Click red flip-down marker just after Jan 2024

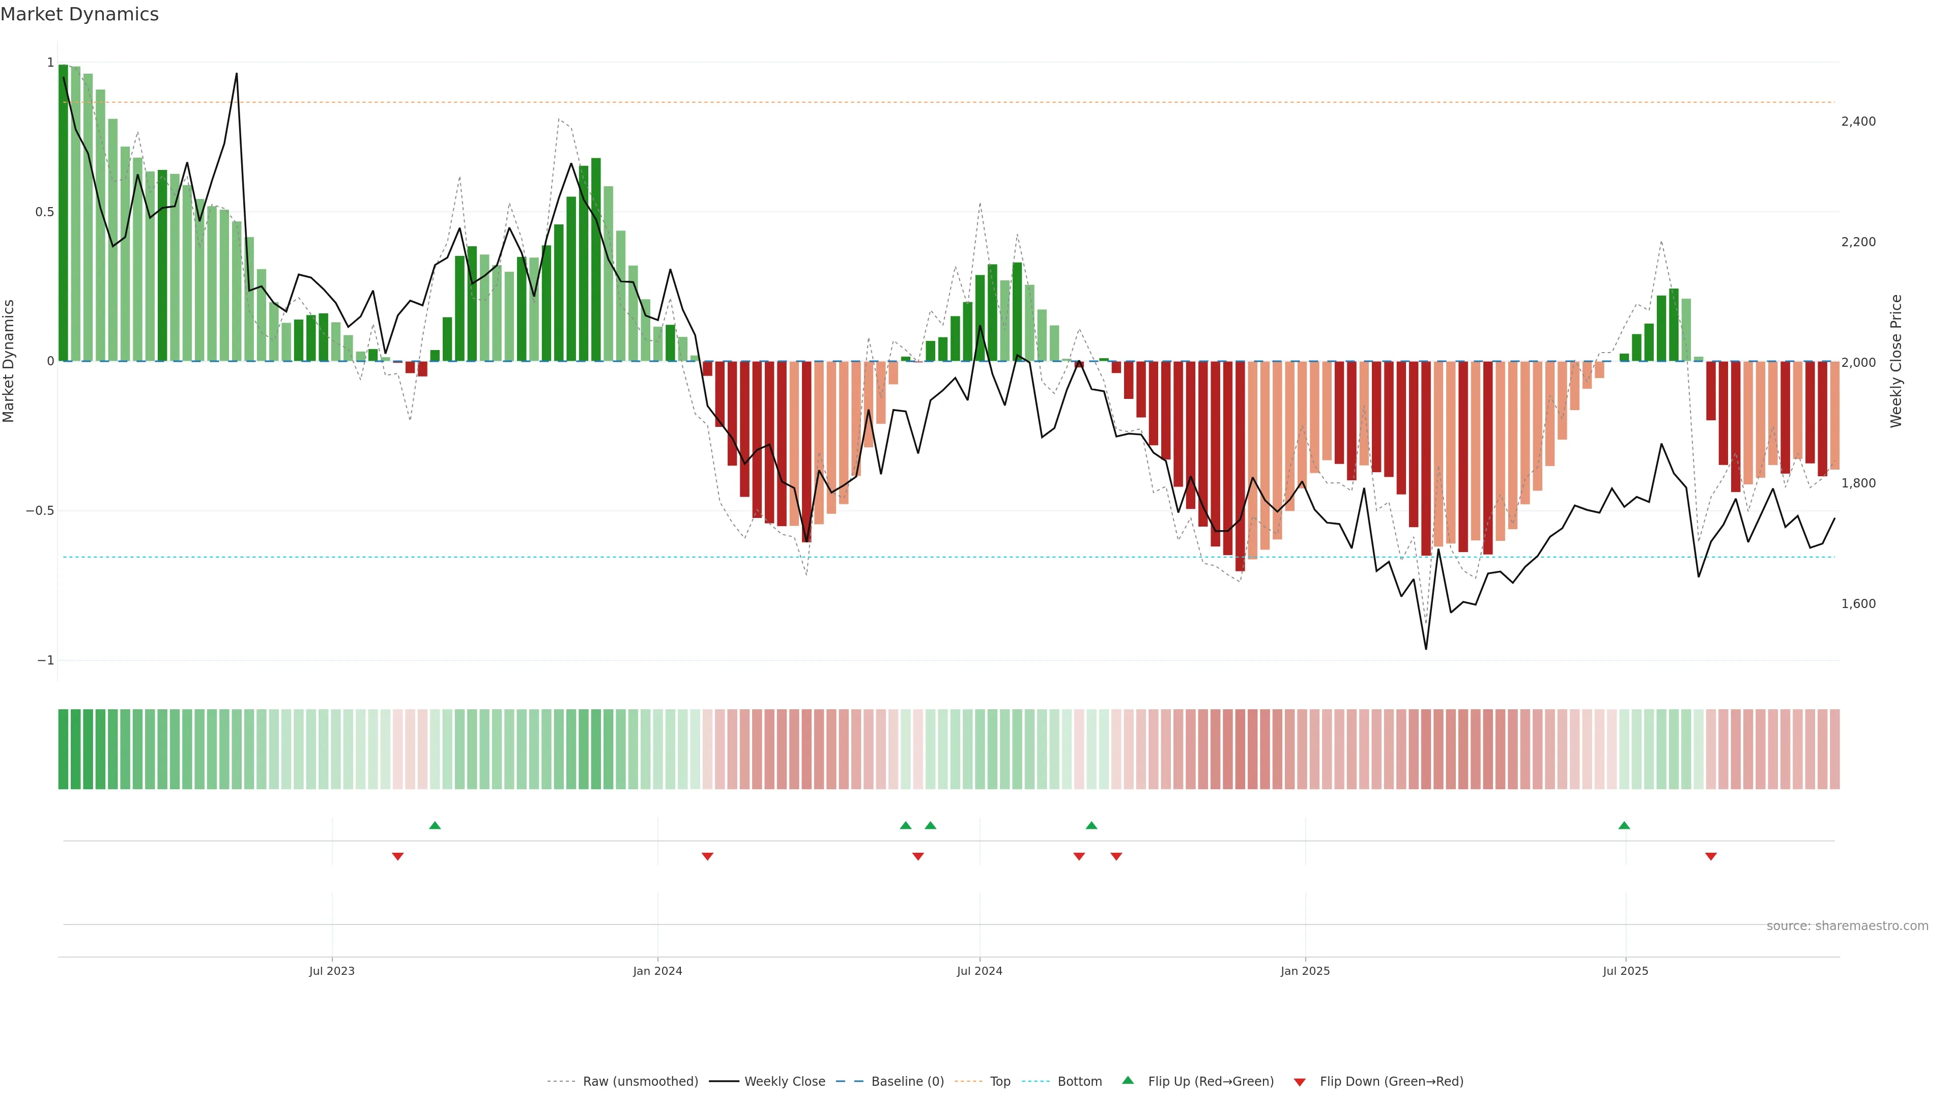(x=707, y=856)
